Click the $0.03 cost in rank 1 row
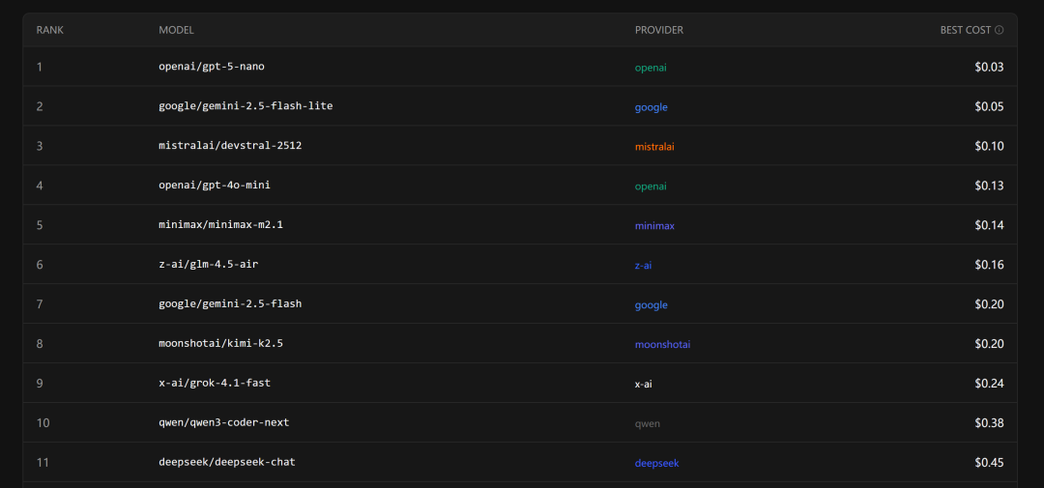Viewport: 1044px width, 488px height. point(989,68)
